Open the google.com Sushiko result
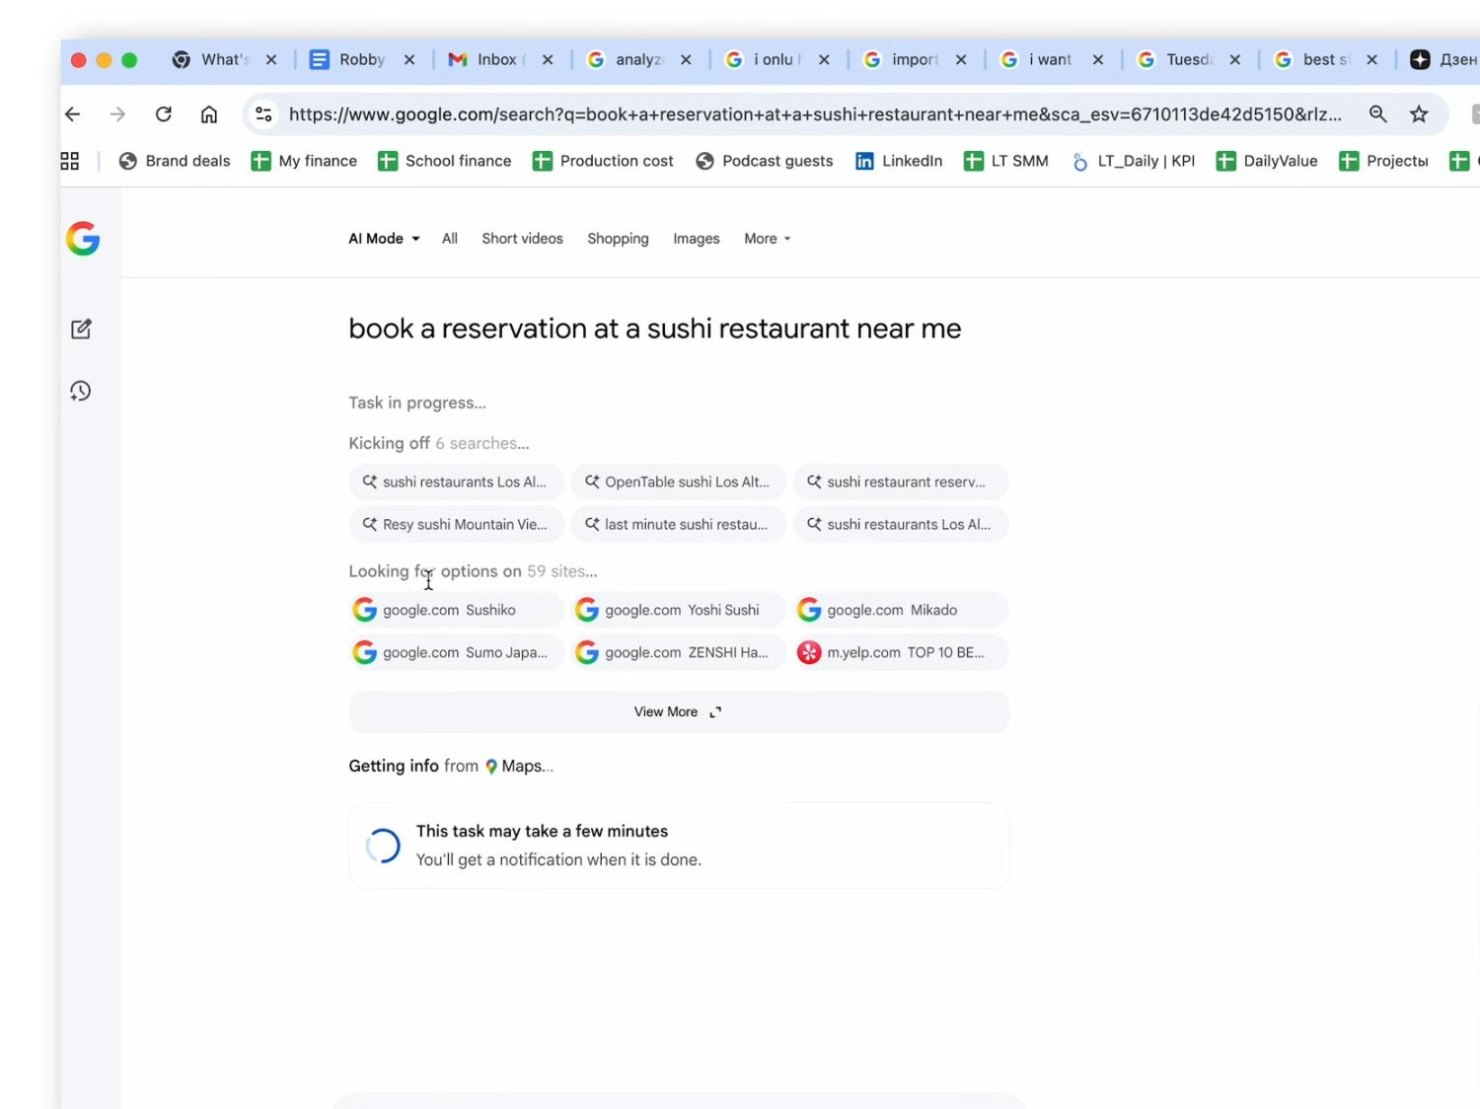The image size is (1480, 1109). [455, 609]
